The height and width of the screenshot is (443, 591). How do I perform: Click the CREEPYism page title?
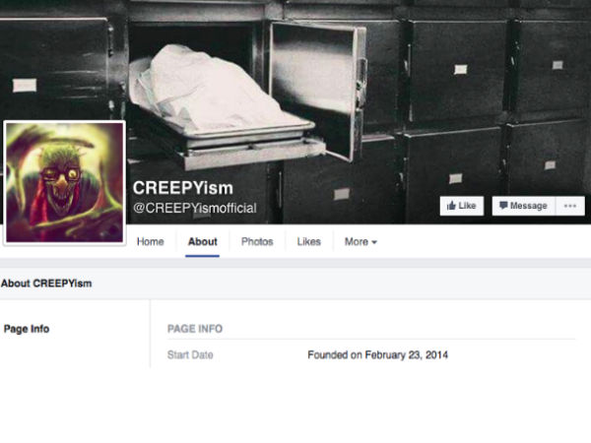tap(183, 188)
